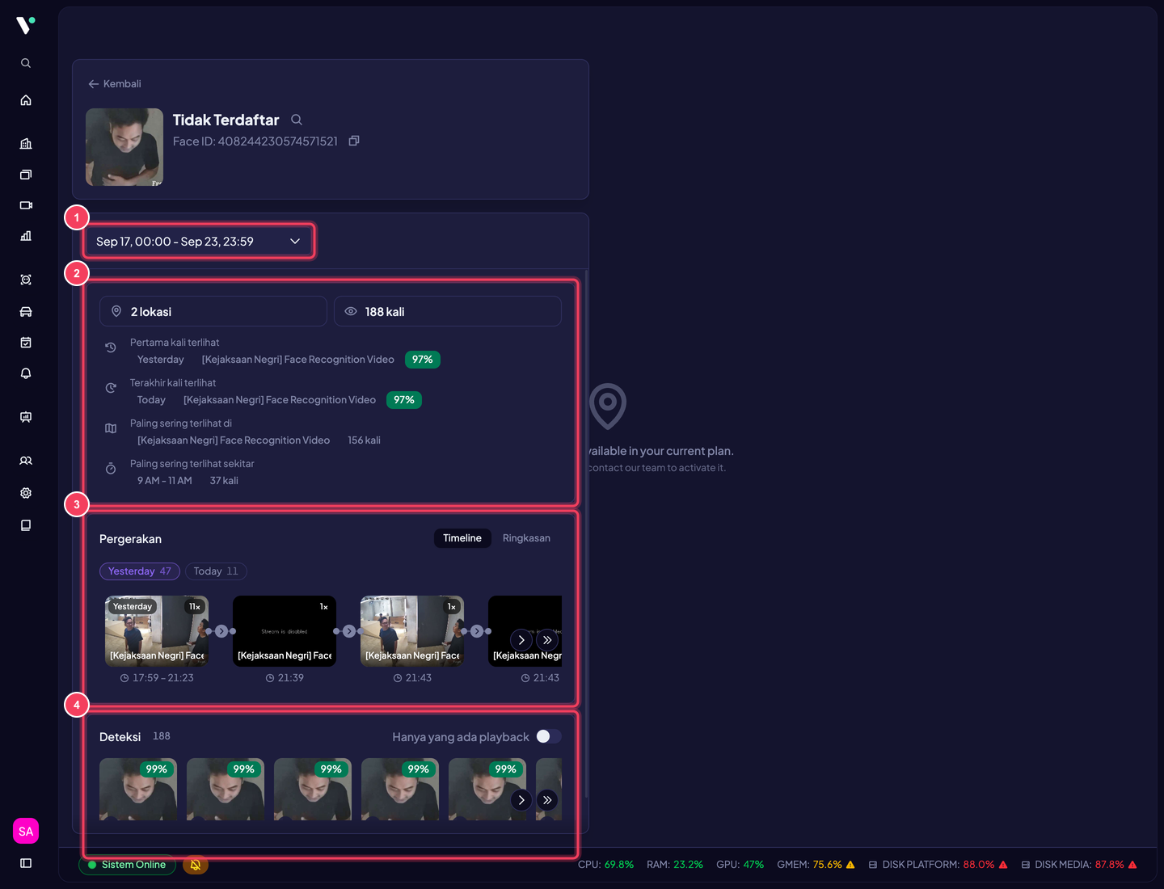Jump to last detection thumbnails
Image resolution: width=1164 pixels, height=889 pixels.
[547, 800]
